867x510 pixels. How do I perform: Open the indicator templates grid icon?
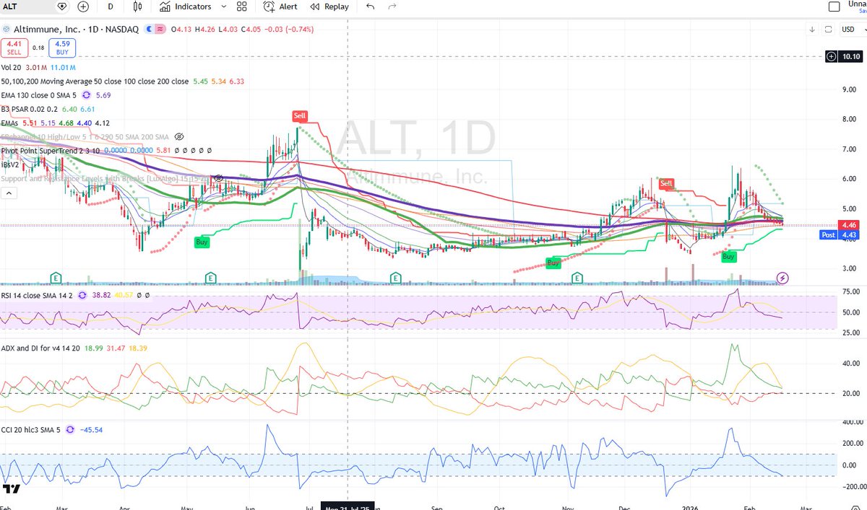coord(241,6)
